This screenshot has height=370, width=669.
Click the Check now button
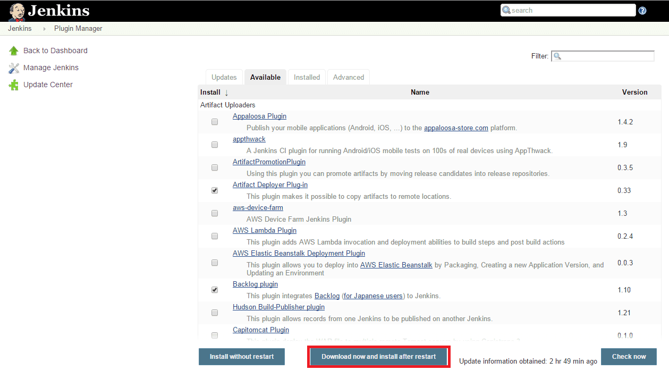629,357
